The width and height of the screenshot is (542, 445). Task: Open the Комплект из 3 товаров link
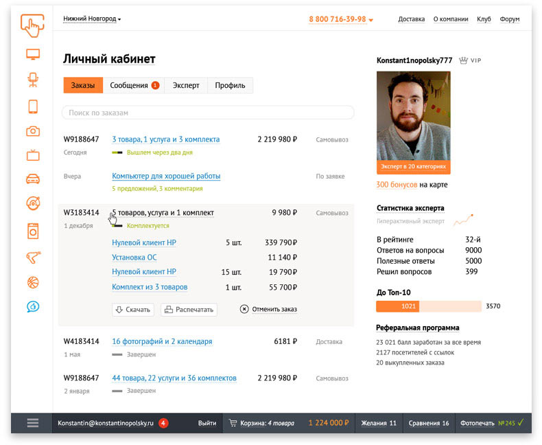pos(150,287)
